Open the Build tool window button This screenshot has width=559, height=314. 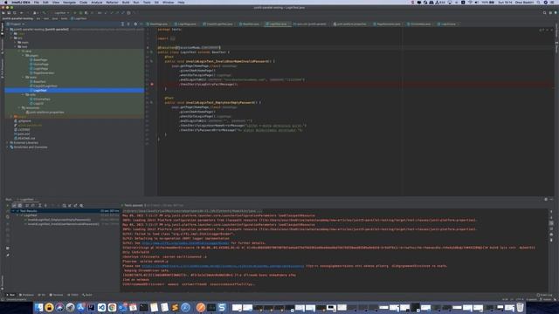pyautogui.click(x=87, y=295)
